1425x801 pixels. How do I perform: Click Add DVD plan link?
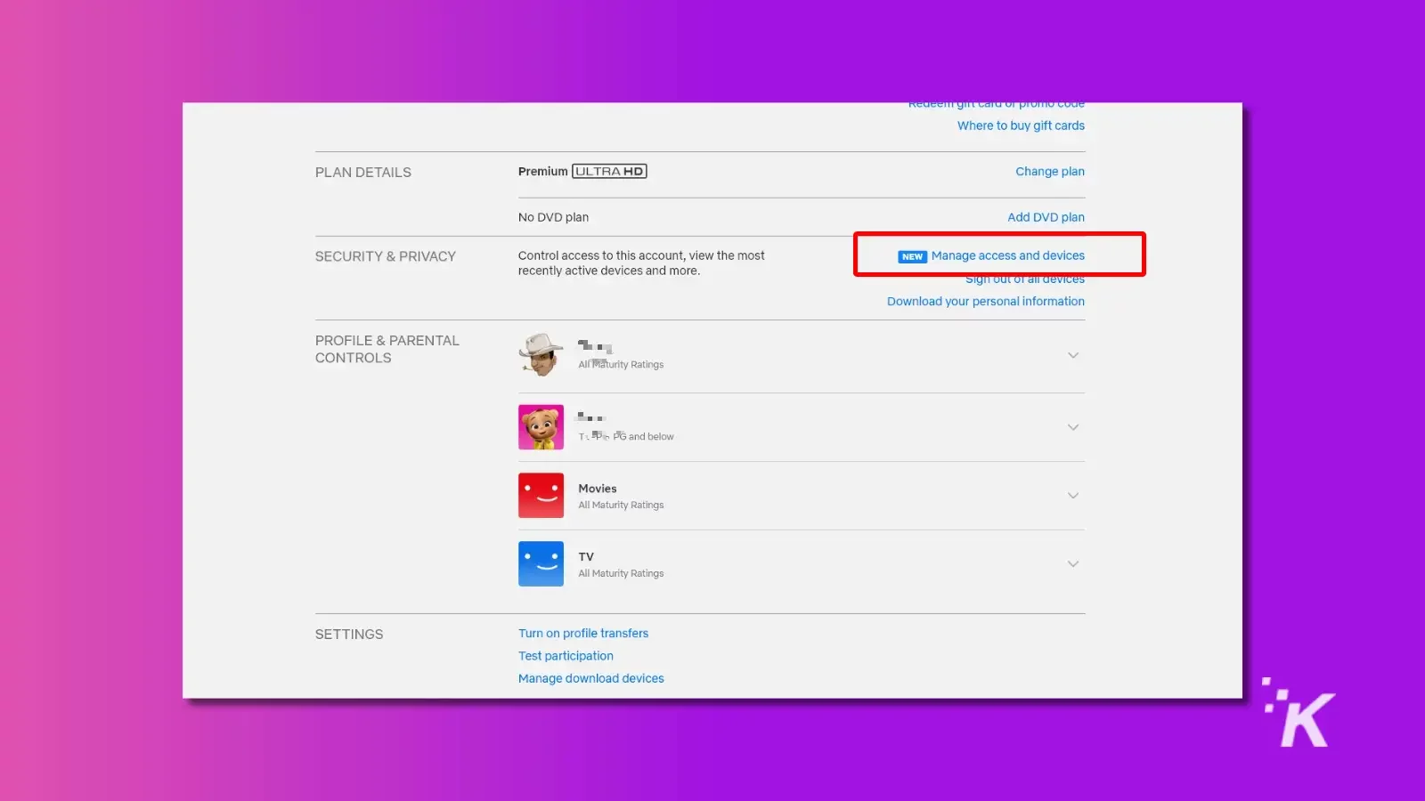[1046, 217]
